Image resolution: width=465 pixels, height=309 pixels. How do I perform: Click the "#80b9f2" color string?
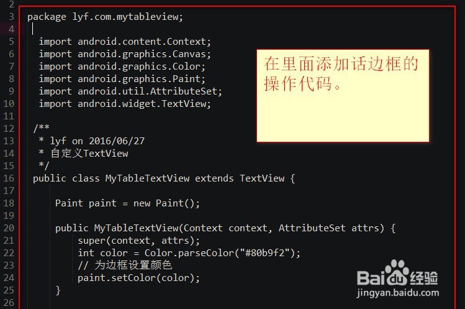[265, 253]
